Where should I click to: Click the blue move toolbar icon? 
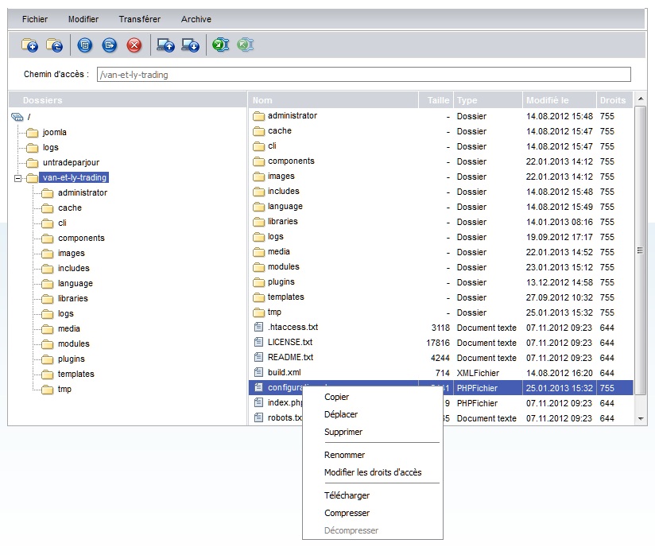110,45
